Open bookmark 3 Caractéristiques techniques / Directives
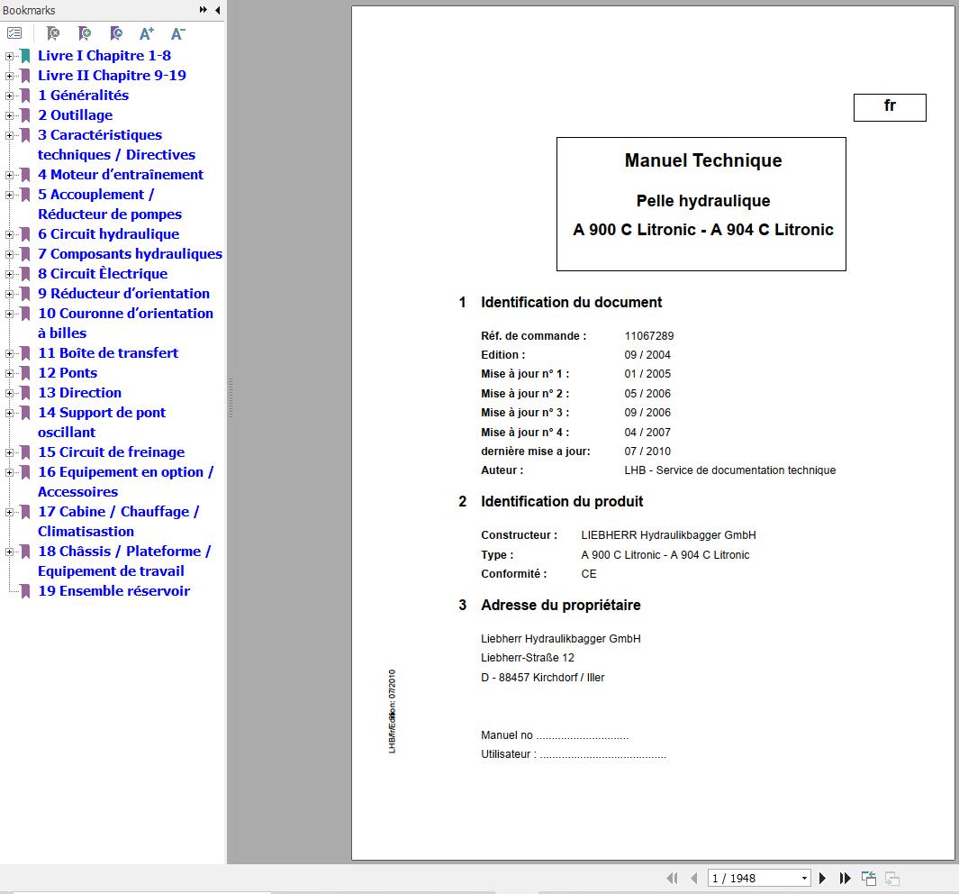Image resolution: width=959 pixels, height=894 pixels. click(x=116, y=144)
